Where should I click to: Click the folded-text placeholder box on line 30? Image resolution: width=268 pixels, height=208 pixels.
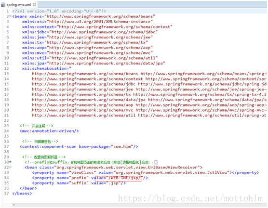point(156,162)
